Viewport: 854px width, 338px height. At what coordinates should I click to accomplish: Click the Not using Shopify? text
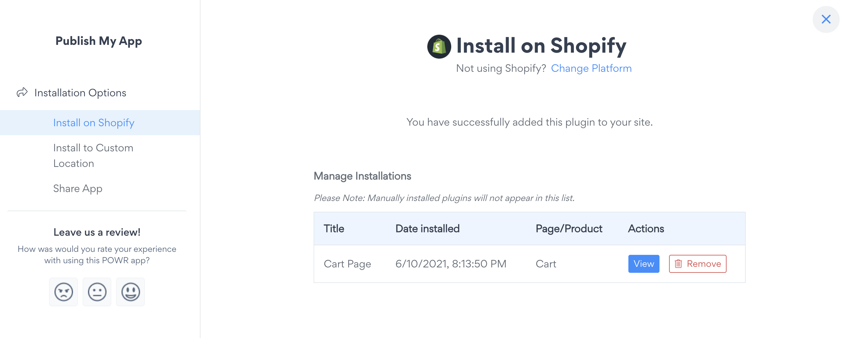click(x=501, y=68)
